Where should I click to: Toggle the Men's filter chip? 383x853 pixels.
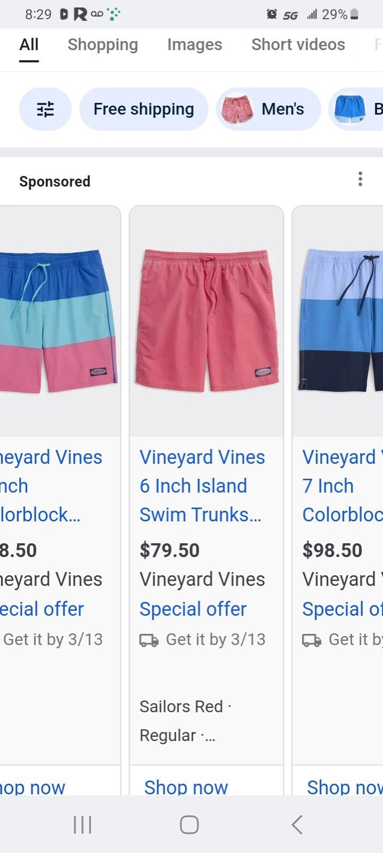click(268, 109)
